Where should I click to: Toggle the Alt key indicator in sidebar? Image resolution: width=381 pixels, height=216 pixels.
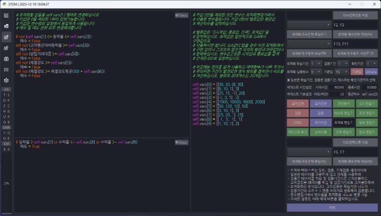tap(7, 89)
